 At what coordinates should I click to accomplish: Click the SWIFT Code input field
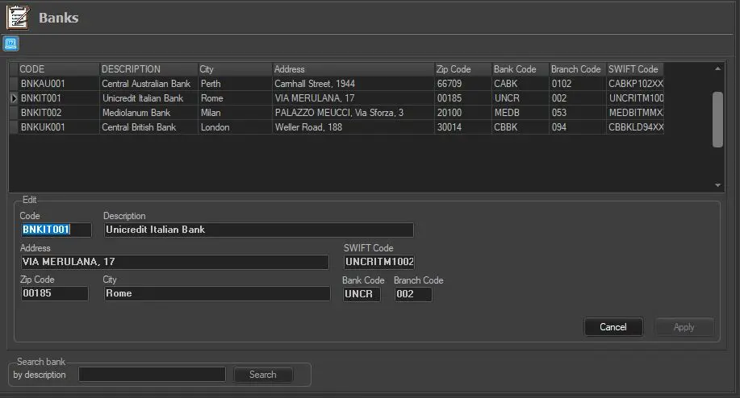coord(378,262)
